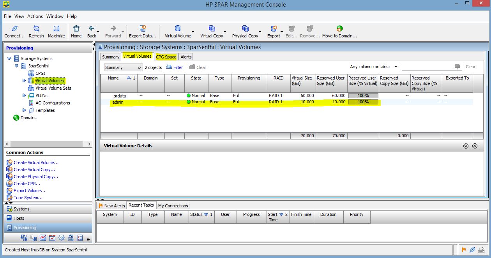Toggle the Filter on the Virtual Volumes list
Image resolution: width=491 pixels, height=258 pixels.
pos(174,67)
